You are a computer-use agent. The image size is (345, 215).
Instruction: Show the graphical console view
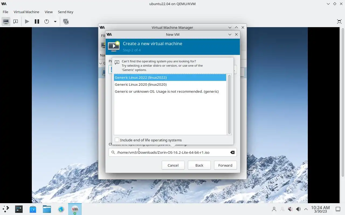point(6,21)
